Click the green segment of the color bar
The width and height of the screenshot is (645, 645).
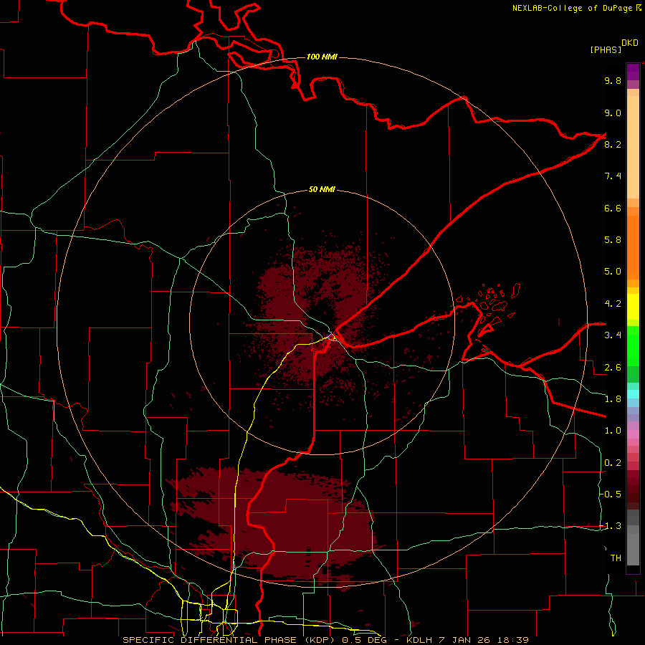(633, 345)
